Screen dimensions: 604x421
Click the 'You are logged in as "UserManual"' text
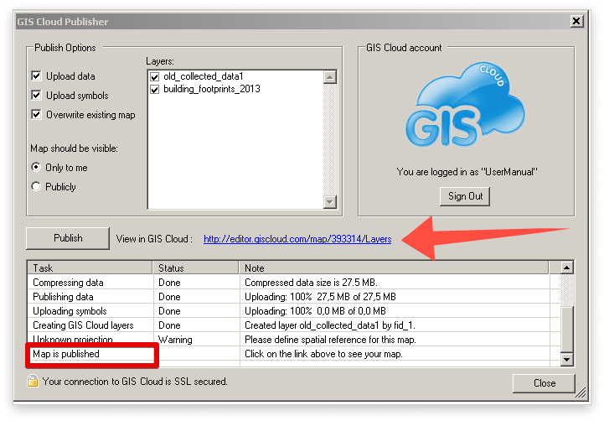pos(467,172)
